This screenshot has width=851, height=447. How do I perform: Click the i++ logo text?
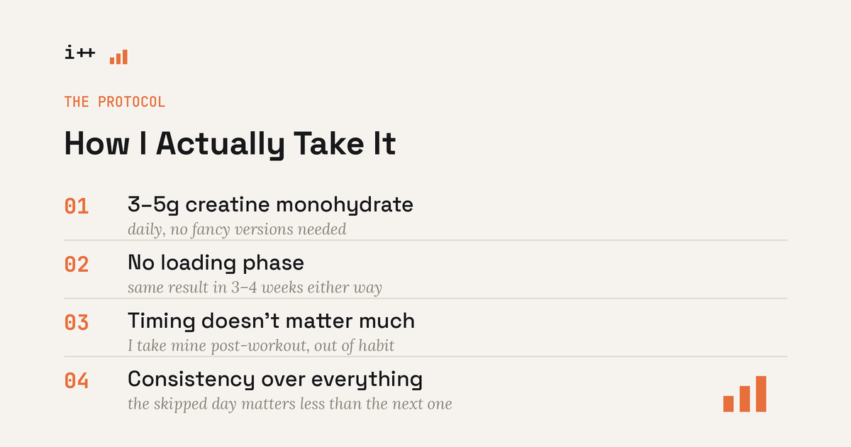(79, 54)
